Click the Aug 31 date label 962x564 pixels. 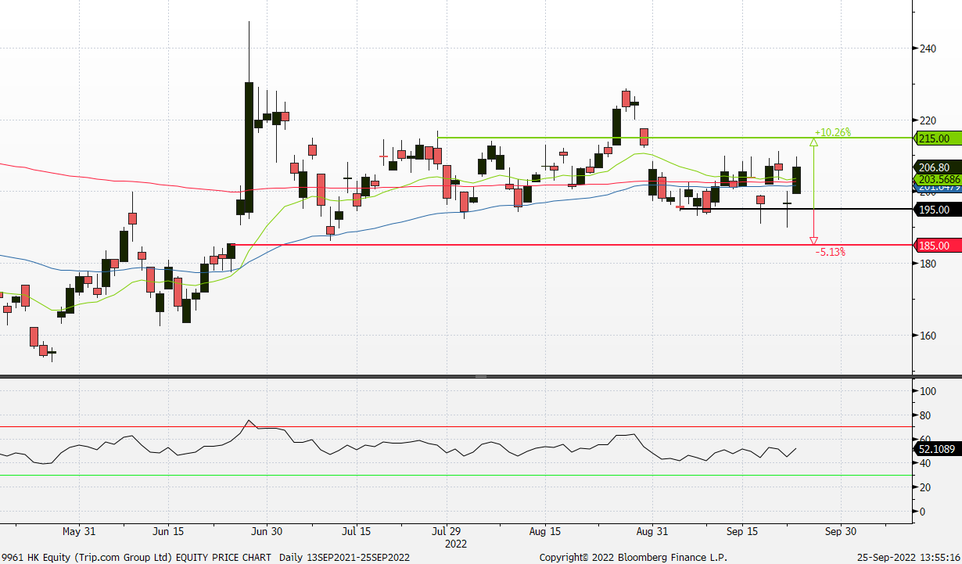pyautogui.click(x=652, y=531)
